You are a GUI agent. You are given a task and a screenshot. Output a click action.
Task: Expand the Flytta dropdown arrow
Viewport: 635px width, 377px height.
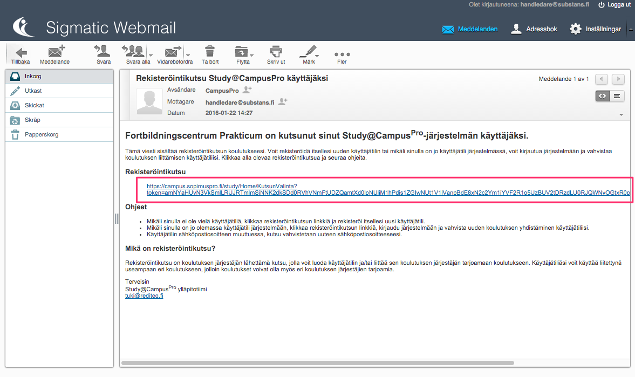pos(252,55)
